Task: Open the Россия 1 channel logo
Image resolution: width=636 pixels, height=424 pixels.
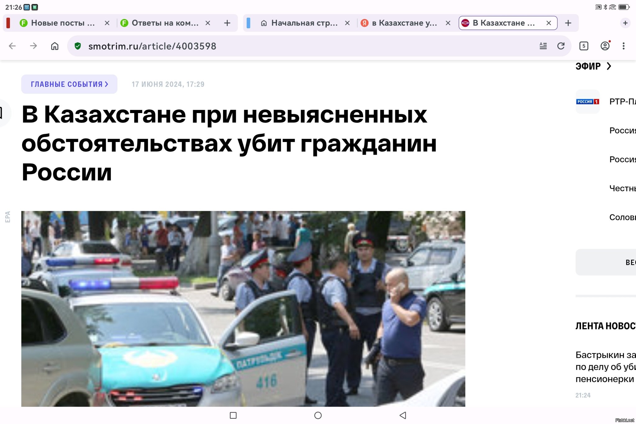Action: (x=588, y=102)
